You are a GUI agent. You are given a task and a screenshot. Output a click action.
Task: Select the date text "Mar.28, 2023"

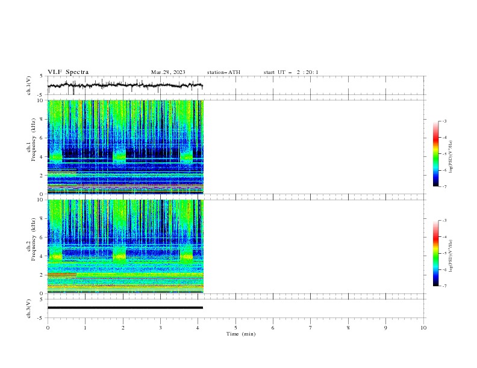coord(168,72)
